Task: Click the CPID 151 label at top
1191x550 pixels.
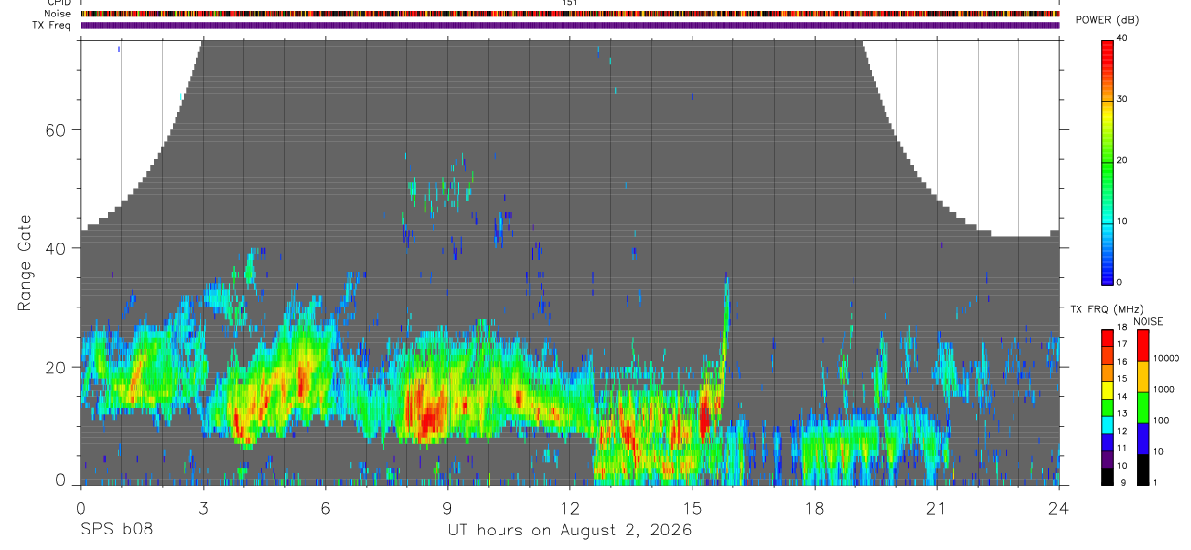Action: point(570,3)
